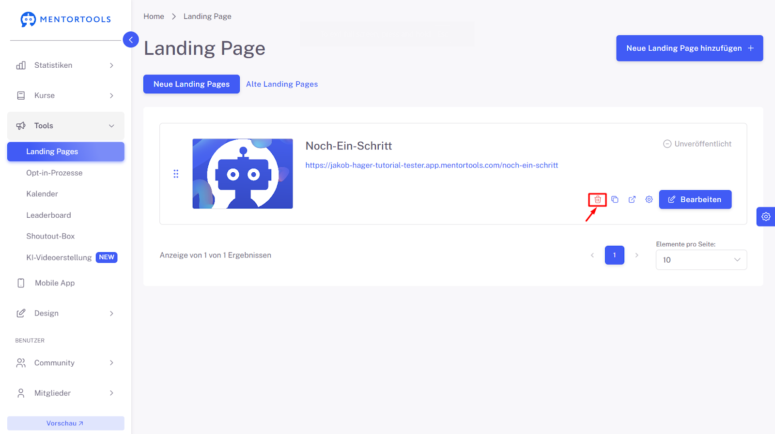Click the robot landing page thumbnail
775x434 pixels.
pos(243,174)
